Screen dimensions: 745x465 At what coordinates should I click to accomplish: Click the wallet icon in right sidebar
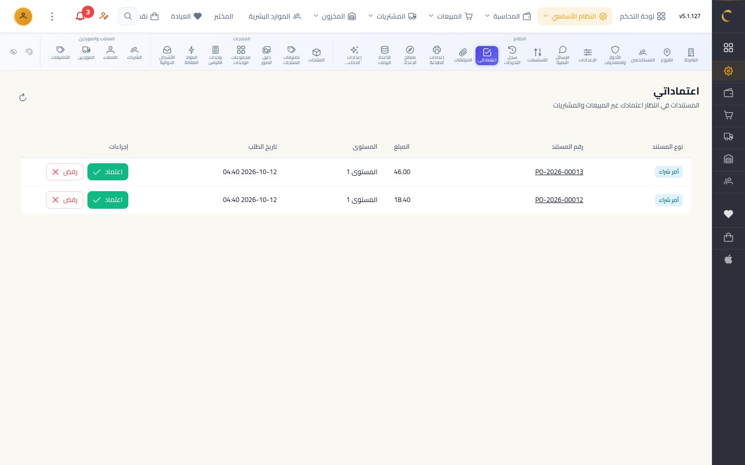(x=728, y=93)
